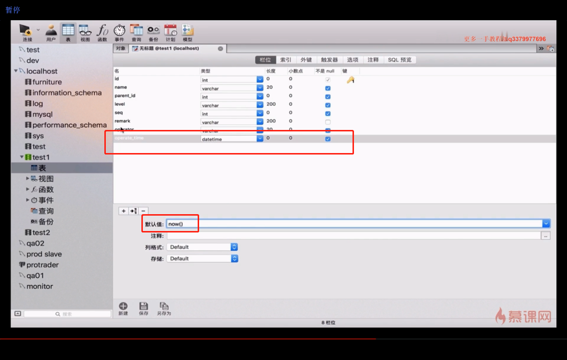Viewport: 567px width, 360px height.
Task: Click the tab overflow chevron icon
Action: [541, 49]
